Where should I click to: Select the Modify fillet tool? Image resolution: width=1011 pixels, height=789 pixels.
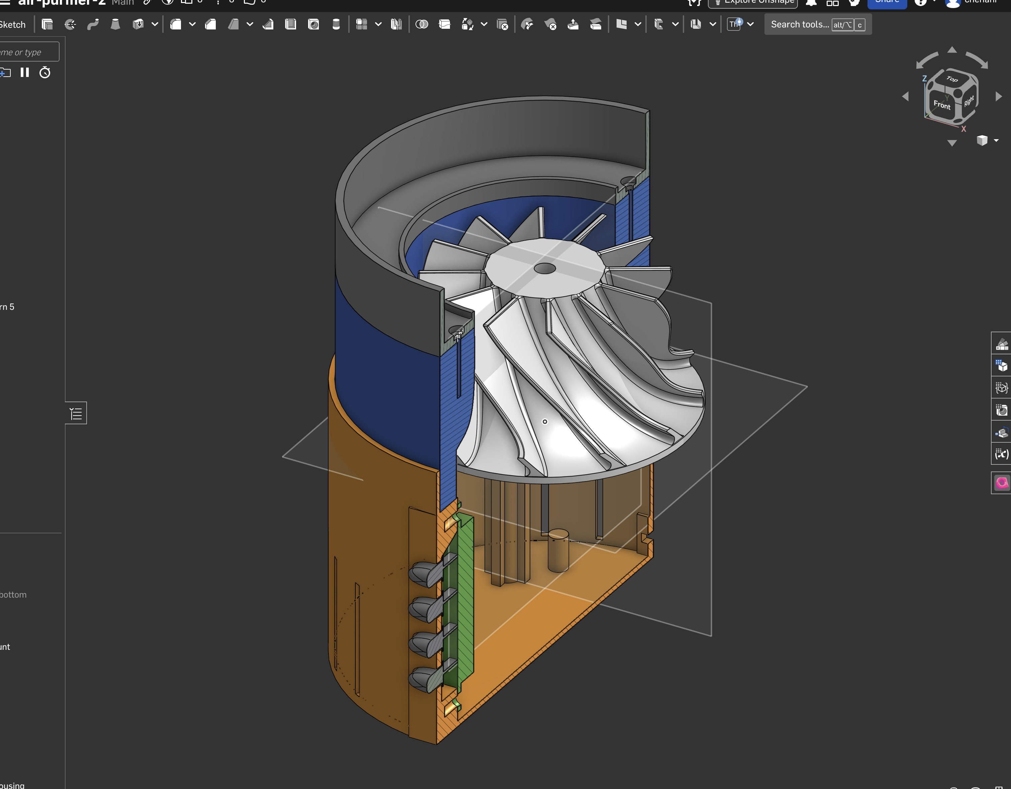coord(527,24)
